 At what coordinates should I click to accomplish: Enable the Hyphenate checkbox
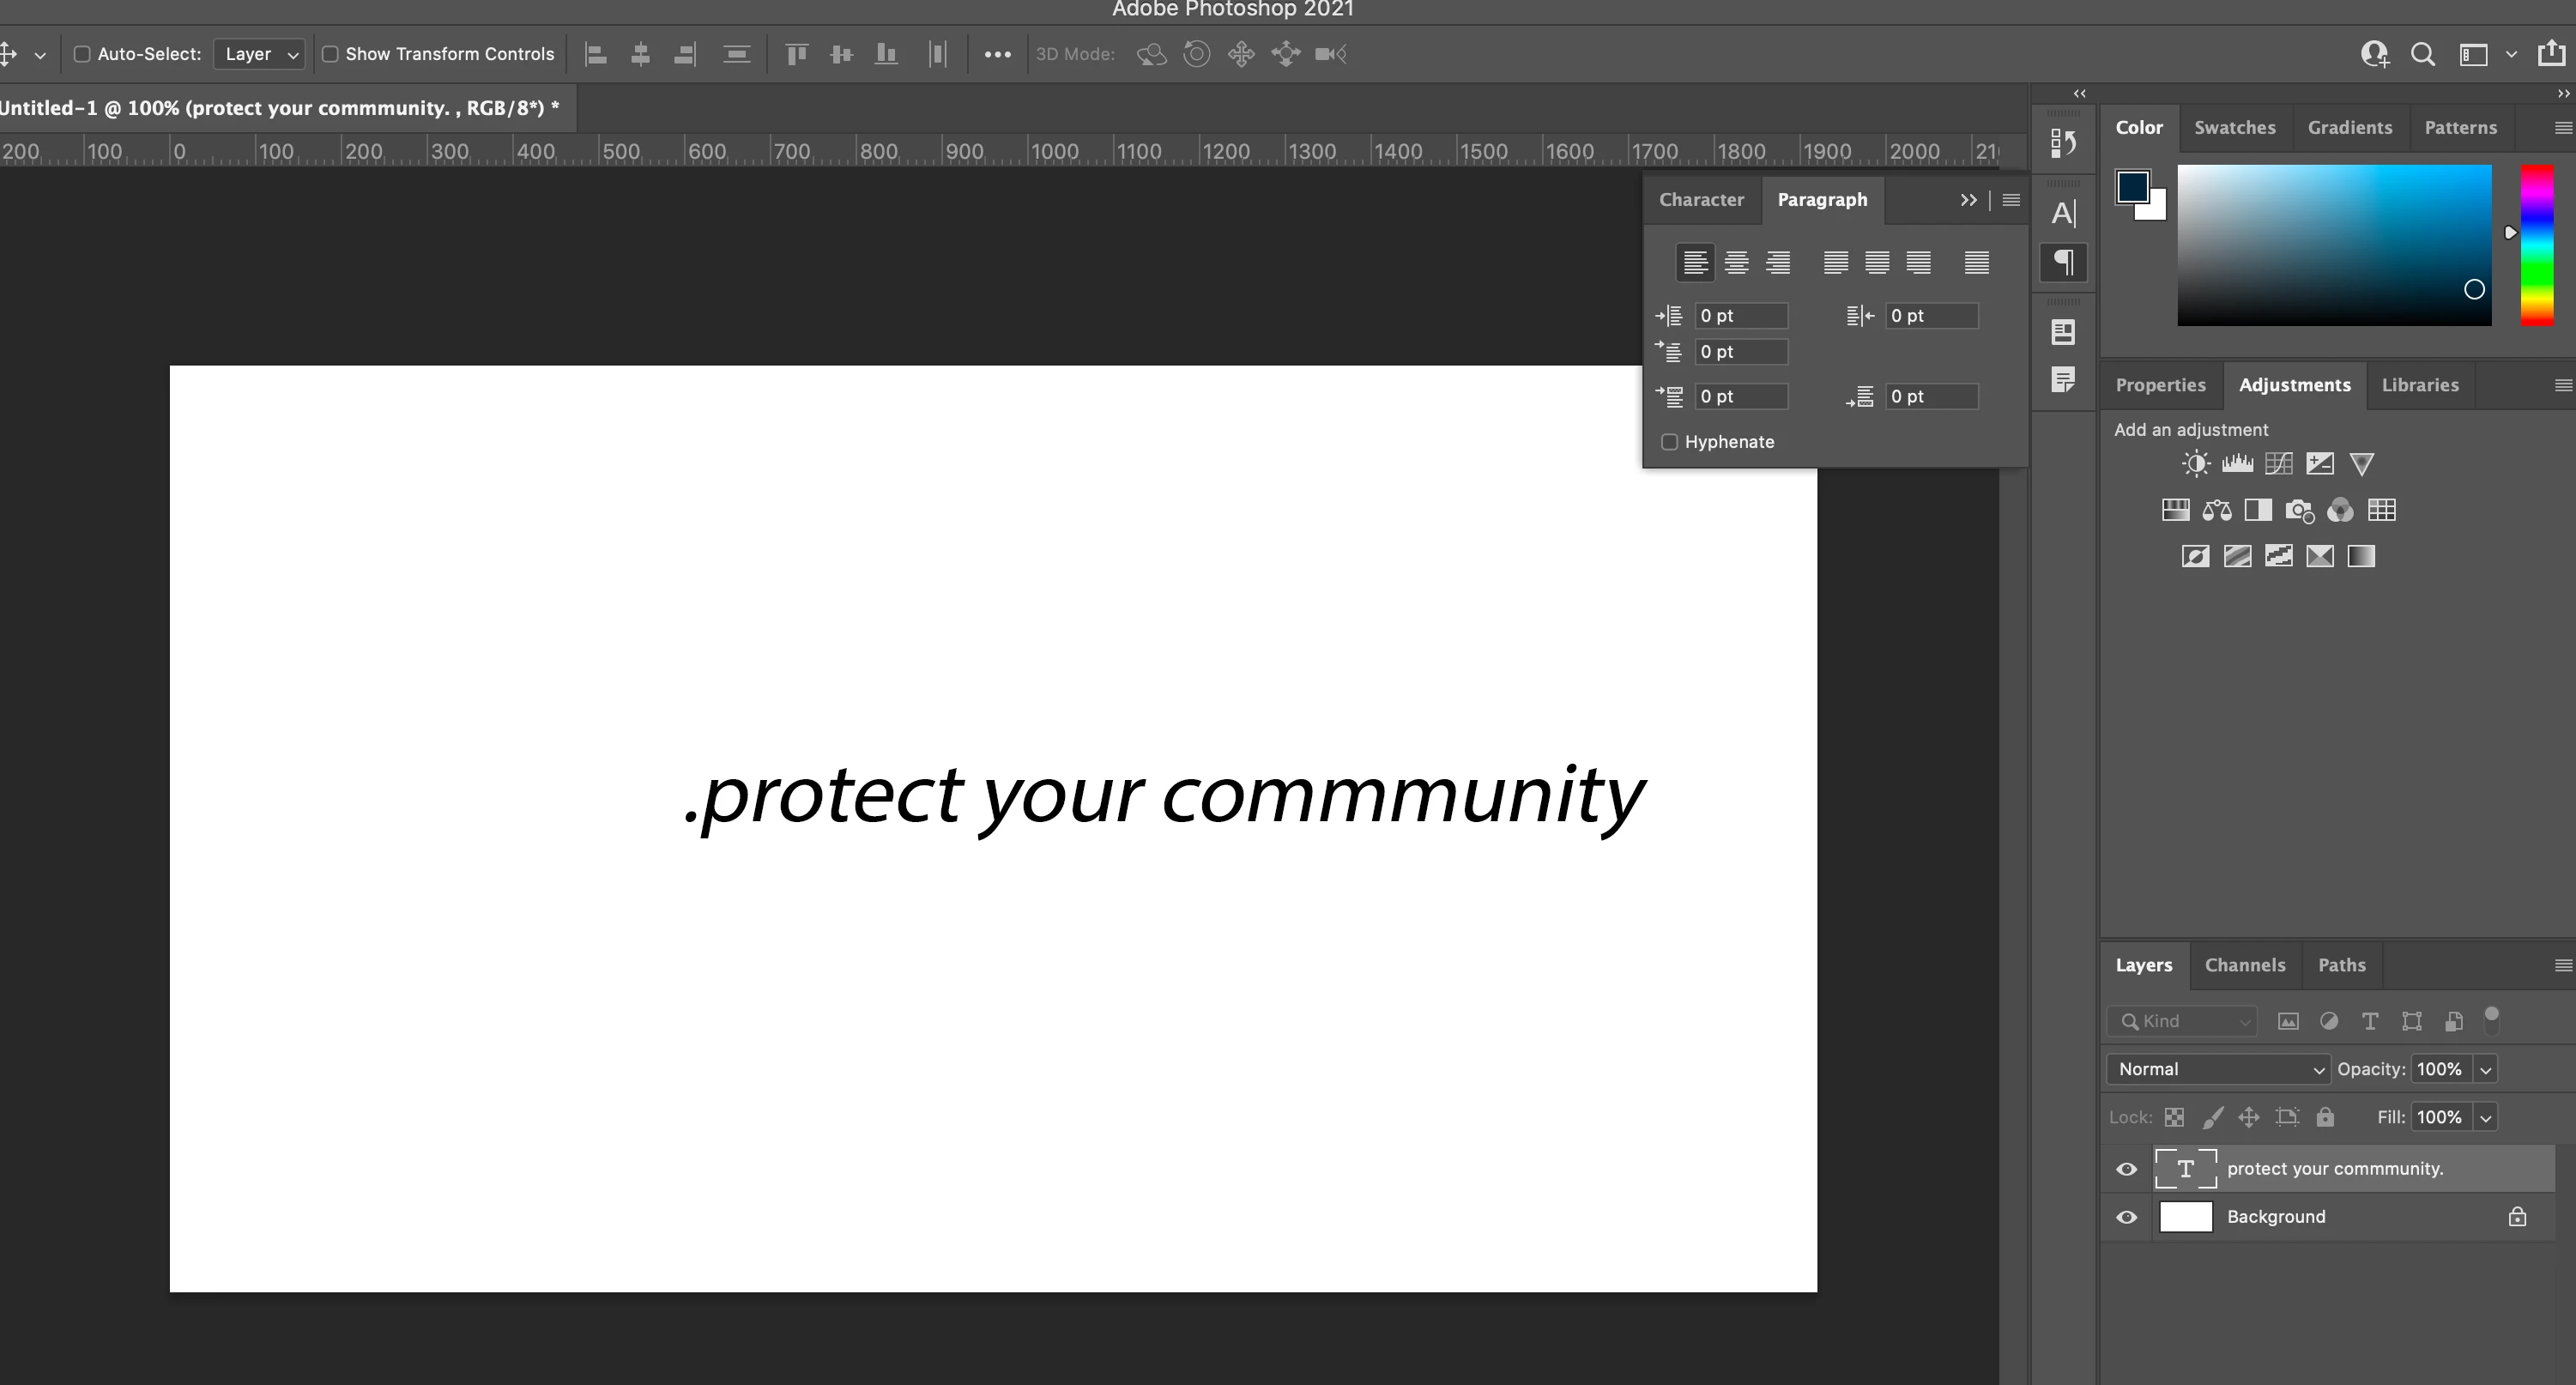(x=1669, y=442)
